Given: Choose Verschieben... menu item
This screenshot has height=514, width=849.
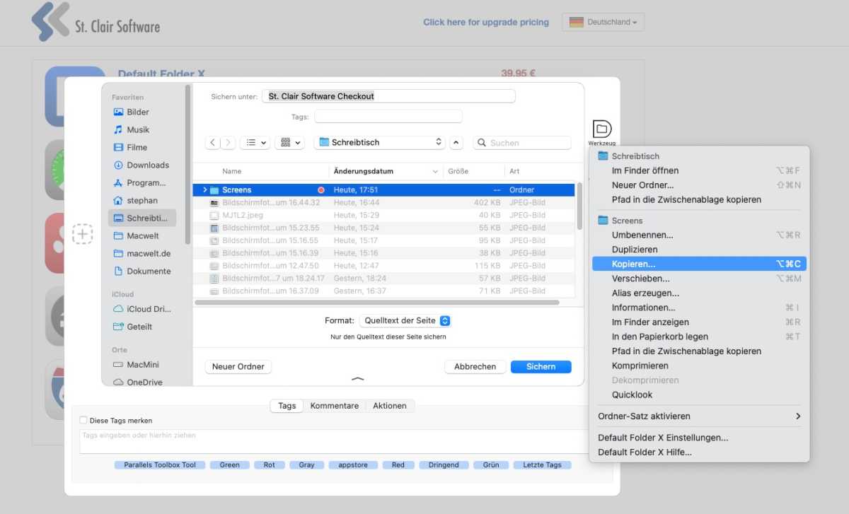Looking at the screenshot, I should 699,279.
